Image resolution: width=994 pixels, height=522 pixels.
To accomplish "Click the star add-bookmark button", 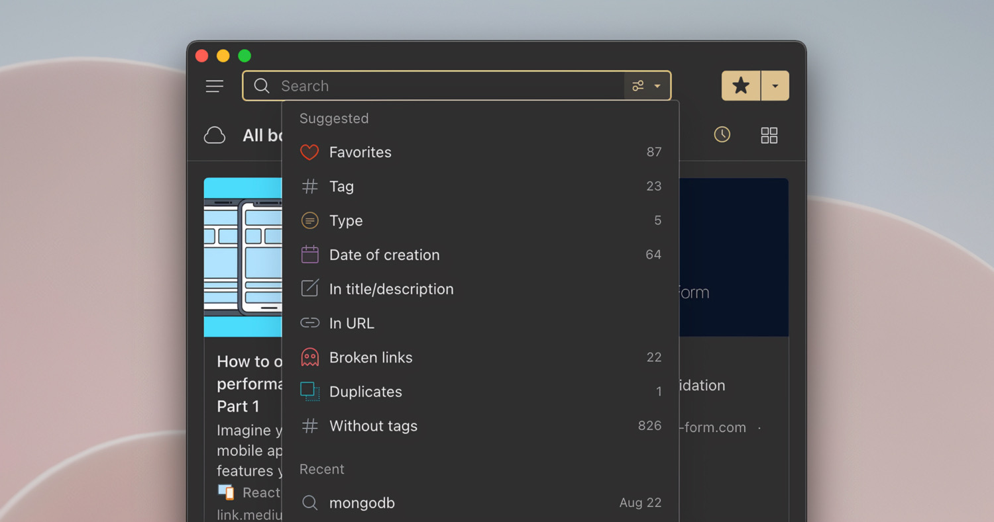I will 741,86.
